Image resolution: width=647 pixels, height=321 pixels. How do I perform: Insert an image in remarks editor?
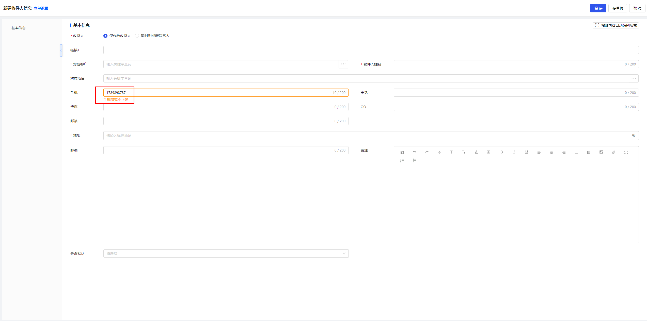point(601,152)
